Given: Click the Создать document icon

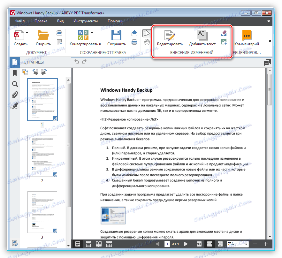Looking at the screenshot, I should 19,35.
